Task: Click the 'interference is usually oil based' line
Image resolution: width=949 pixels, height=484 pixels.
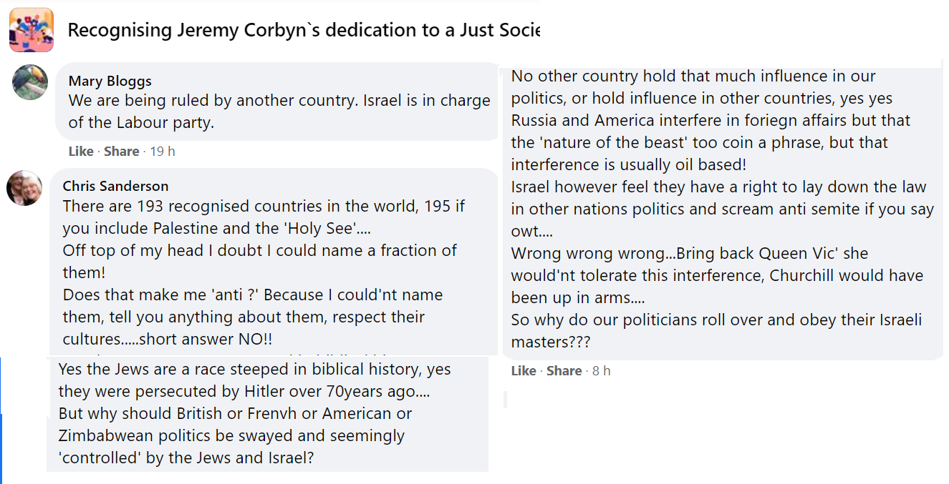Action: (x=629, y=165)
